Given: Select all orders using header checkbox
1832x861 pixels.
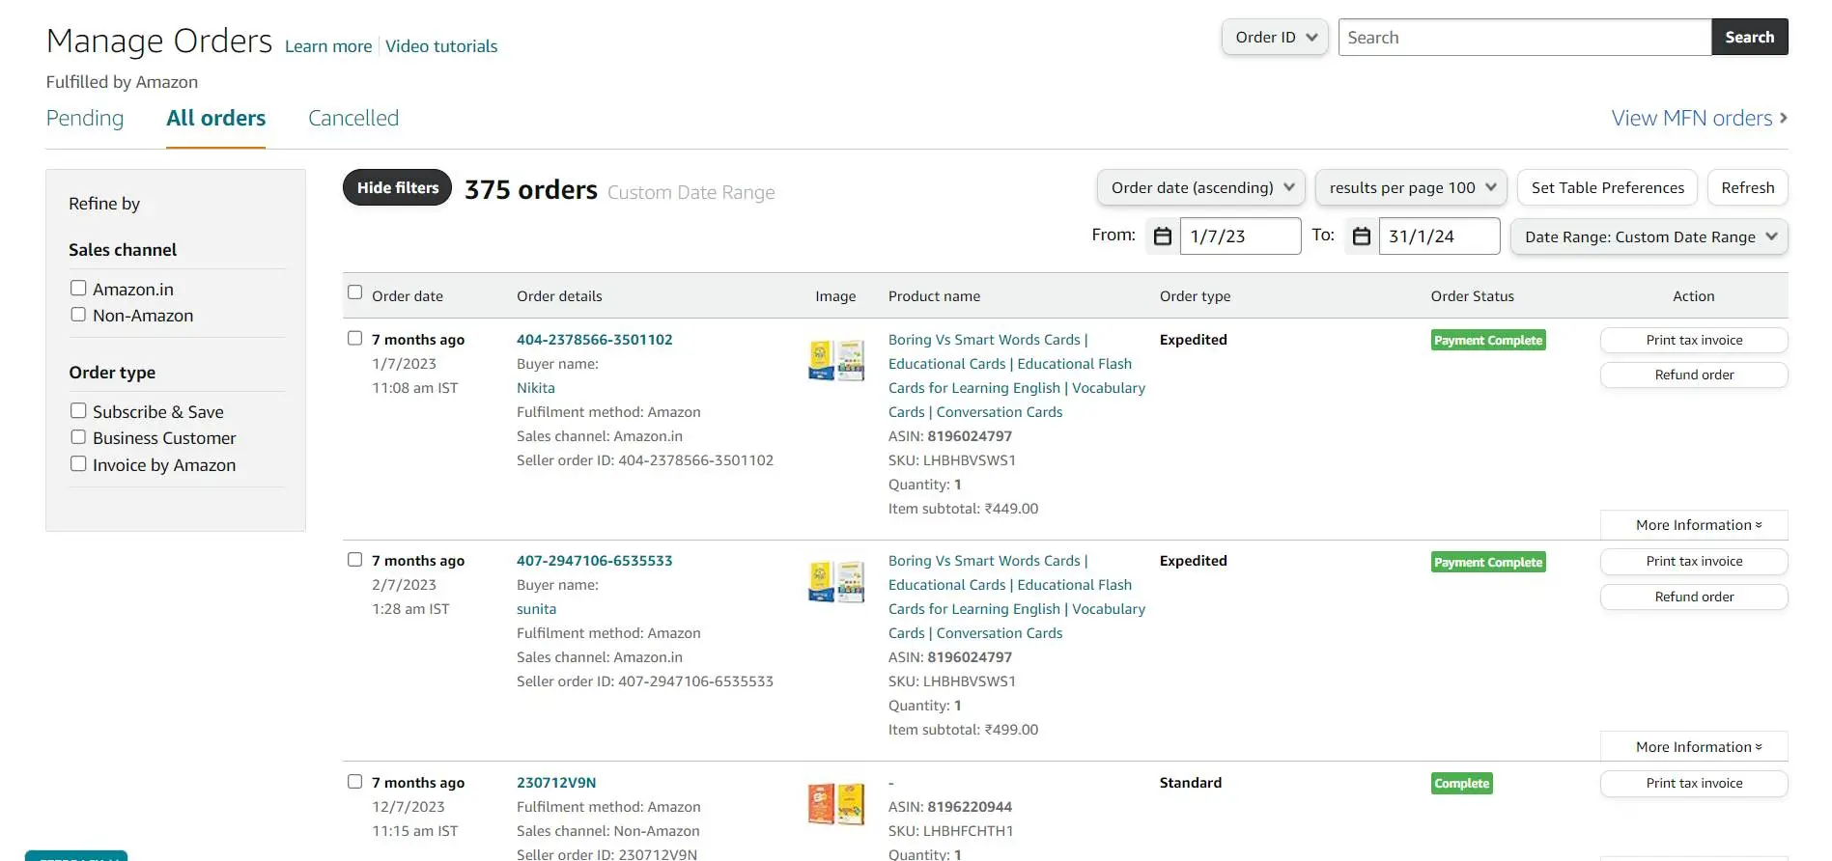Looking at the screenshot, I should point(355,292).
